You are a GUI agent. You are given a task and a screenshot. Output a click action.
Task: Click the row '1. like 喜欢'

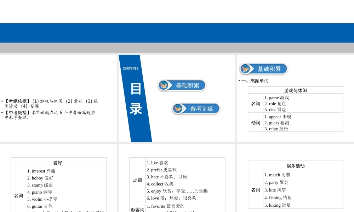(158, 163)
